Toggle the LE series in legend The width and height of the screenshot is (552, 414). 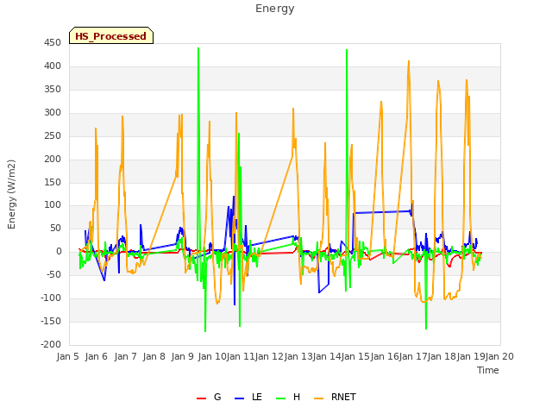click(248, 397)
